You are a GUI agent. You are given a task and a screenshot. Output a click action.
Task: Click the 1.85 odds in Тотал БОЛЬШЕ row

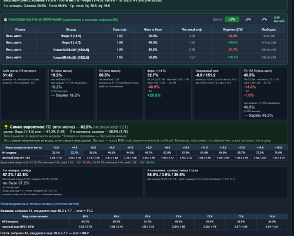coord(120,50)
